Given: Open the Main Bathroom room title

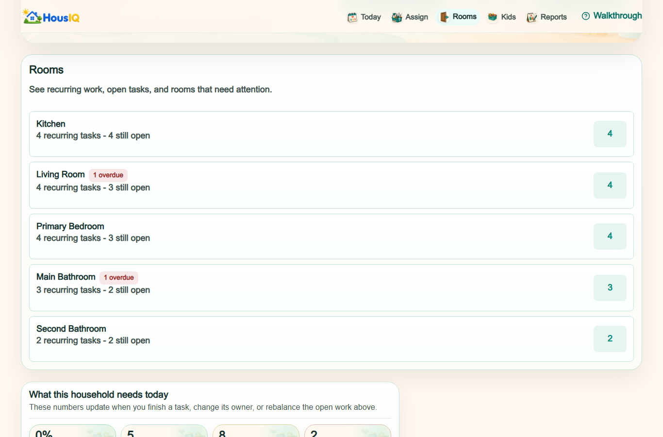Looking at the screenshot, I should click(66, 277).
